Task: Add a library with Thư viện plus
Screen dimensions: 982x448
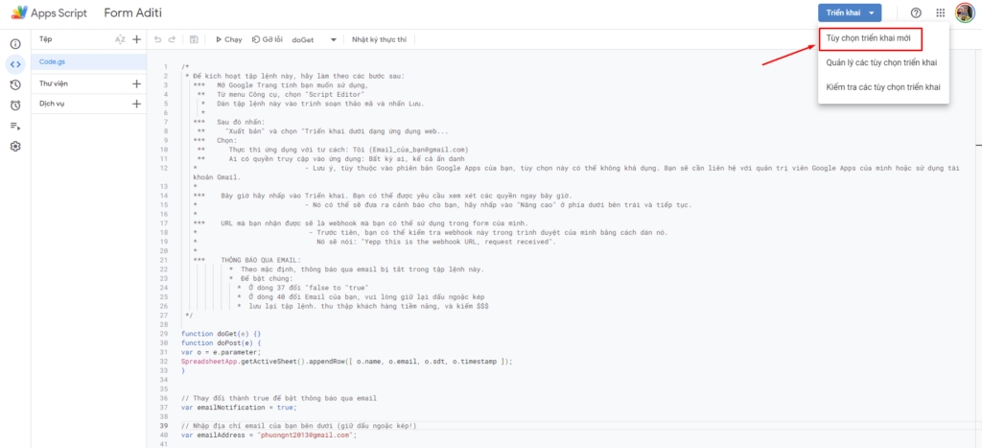Action: pyautogui.click(x=136, y=83)
